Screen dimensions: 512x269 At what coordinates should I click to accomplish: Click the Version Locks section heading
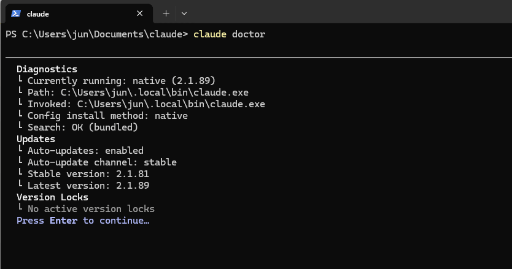tap(52, 197)
